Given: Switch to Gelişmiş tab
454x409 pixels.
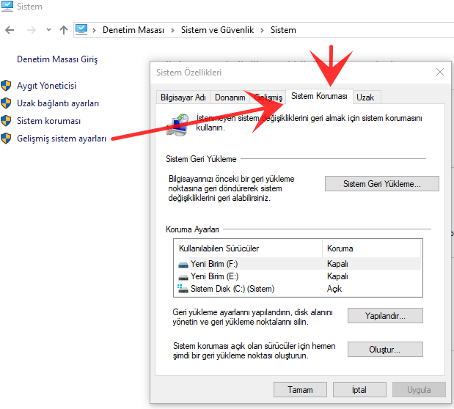Looking at the screenshot, I should click(x=268, y=97).
